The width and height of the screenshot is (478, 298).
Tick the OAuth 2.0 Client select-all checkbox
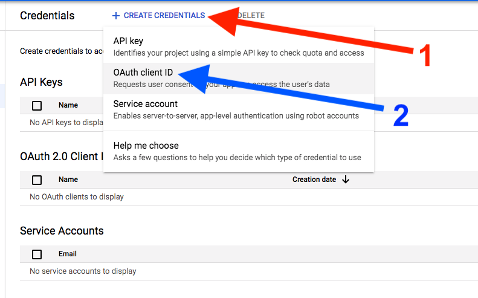[37, 180]
